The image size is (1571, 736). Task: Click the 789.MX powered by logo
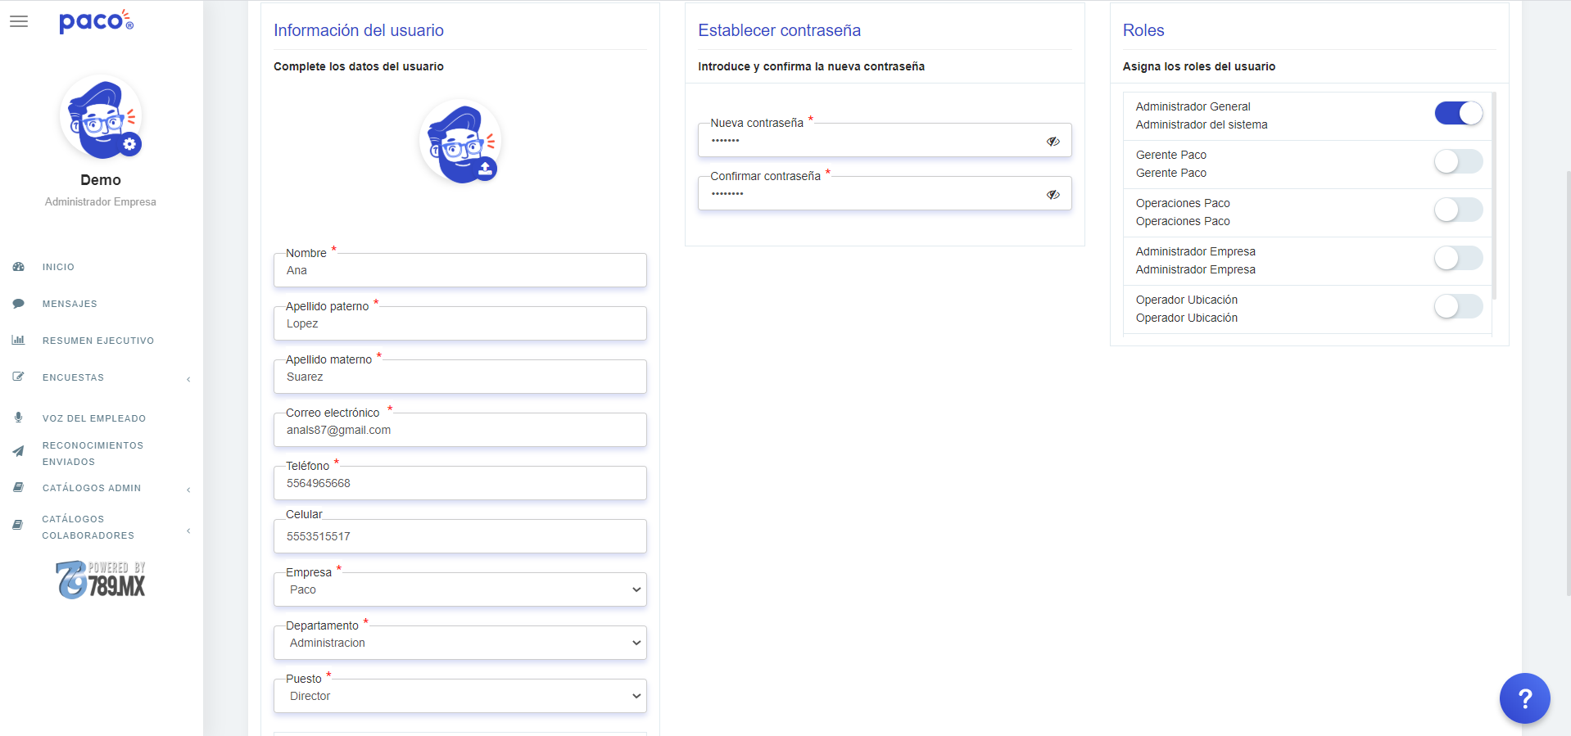point(101,580)
